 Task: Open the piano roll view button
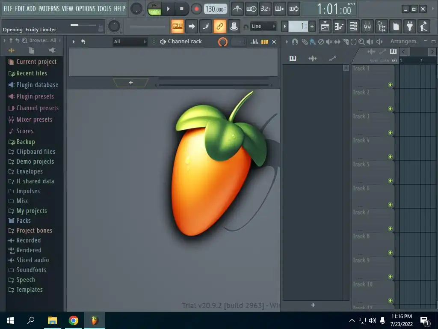tap(339, 27)
